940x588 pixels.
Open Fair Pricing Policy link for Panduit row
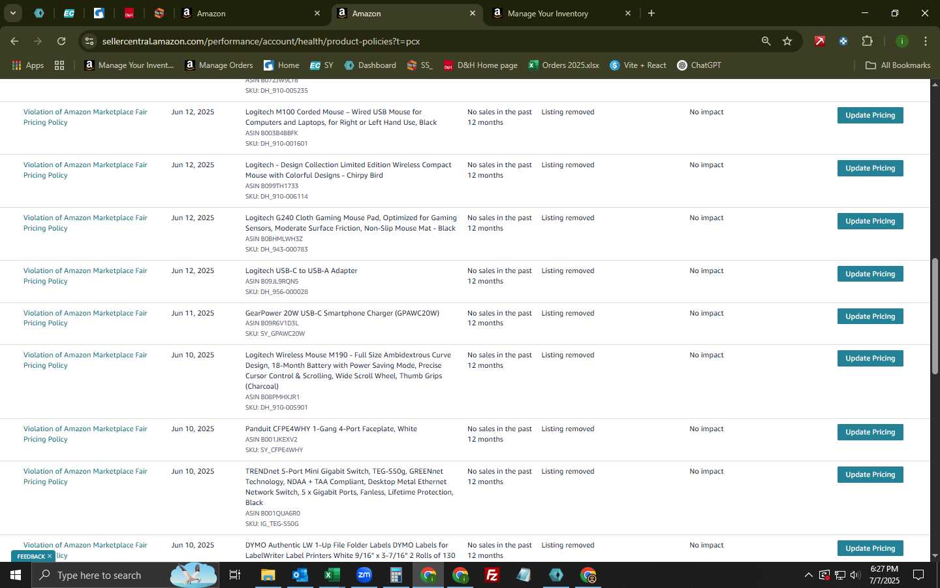(86, 434)
